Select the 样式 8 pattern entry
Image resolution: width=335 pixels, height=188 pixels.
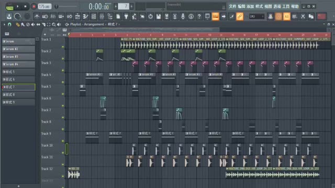coord(19,95)
